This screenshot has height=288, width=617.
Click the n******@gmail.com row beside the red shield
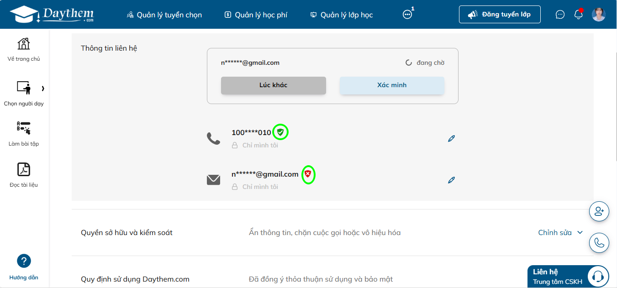pyautogui.click(x=265, y=174)
